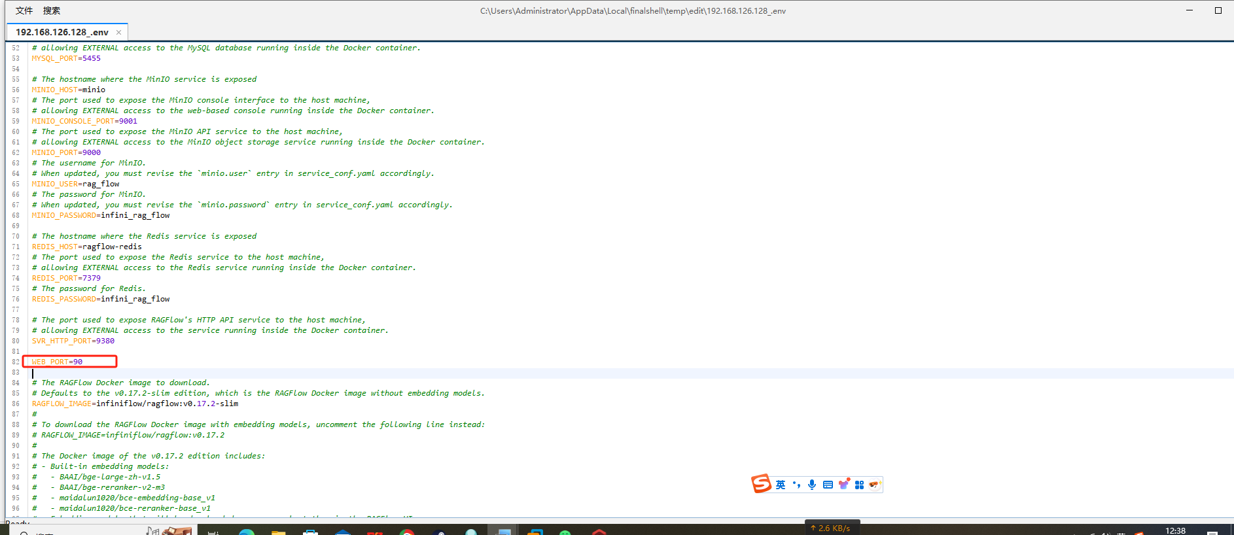
Task: Open the Sogou skin shirt icon
Action: pos(844,485)
